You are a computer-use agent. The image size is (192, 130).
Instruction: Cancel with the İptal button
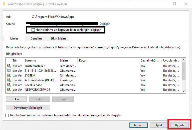[x=159, y=125]
